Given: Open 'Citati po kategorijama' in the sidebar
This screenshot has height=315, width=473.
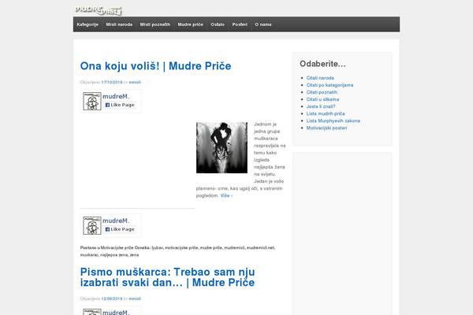Looking at the screenshot, I should [x=330, y=85].
